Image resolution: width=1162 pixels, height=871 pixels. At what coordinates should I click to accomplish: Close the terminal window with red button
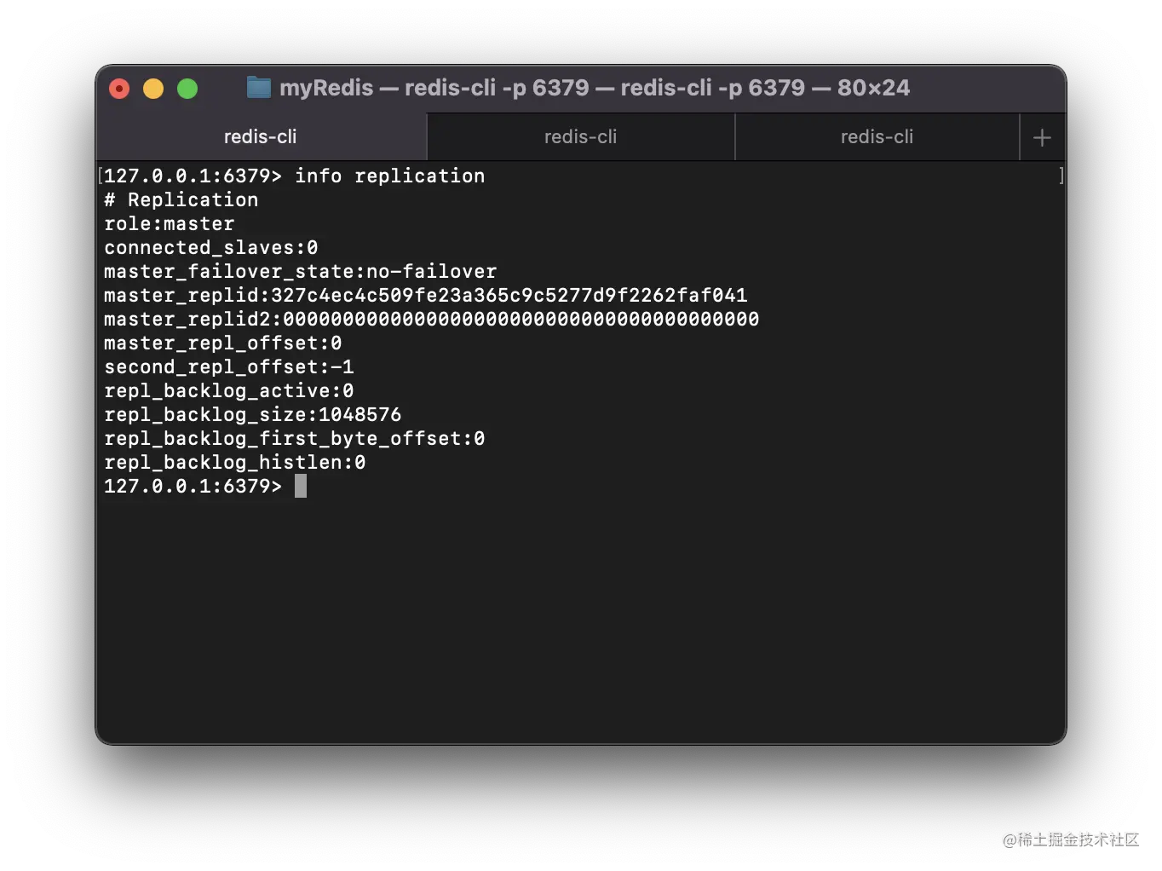coord(119,89)
